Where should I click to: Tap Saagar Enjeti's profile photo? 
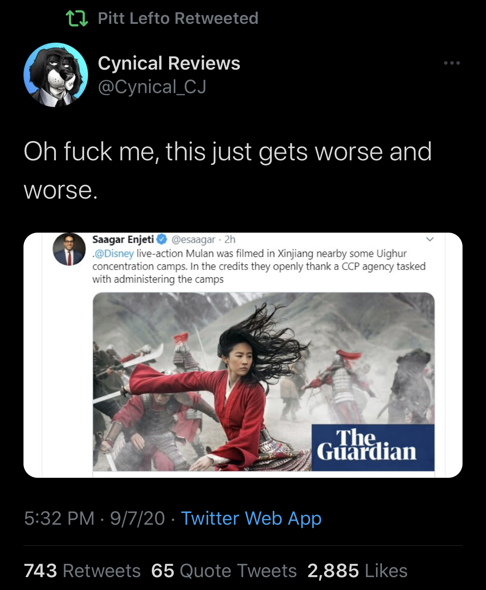click(x=69, y=249)
